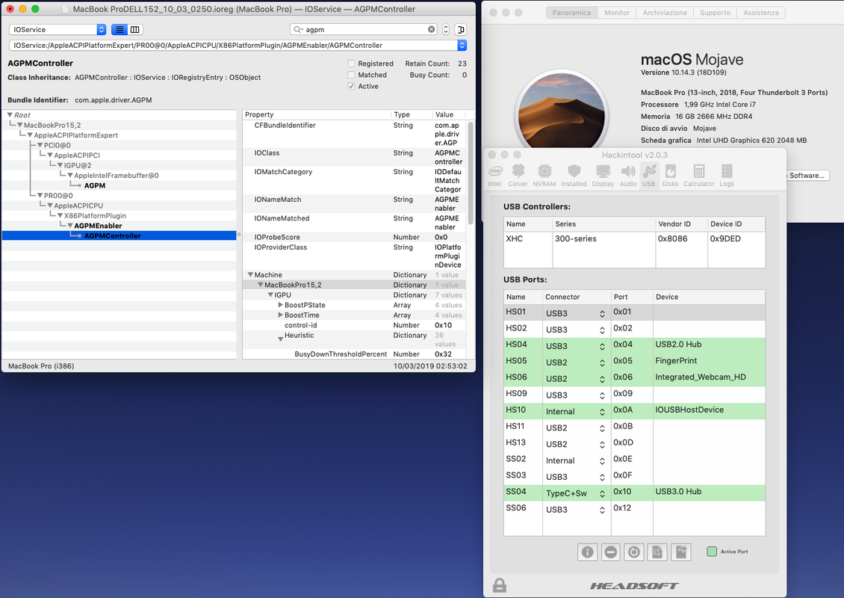Viewport: 844px width, 598px height.
Task: Collapse the AGPMEnabler tree node
Action: point(70,226)
